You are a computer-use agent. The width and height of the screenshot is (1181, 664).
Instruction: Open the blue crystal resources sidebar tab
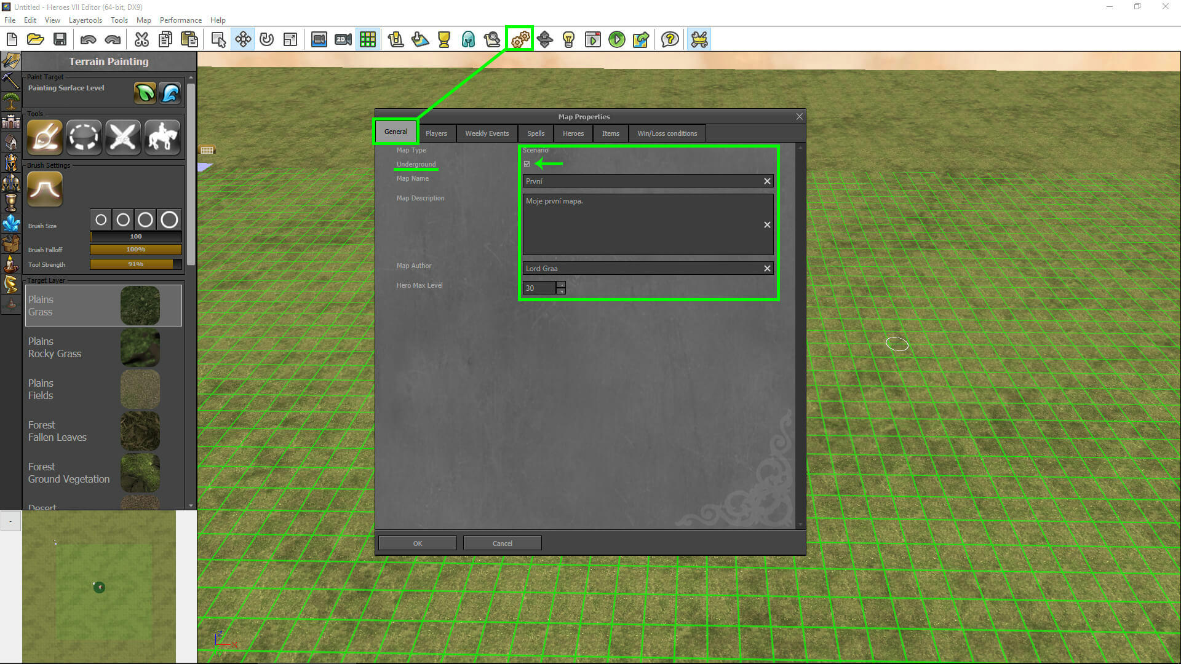[10, 223]
